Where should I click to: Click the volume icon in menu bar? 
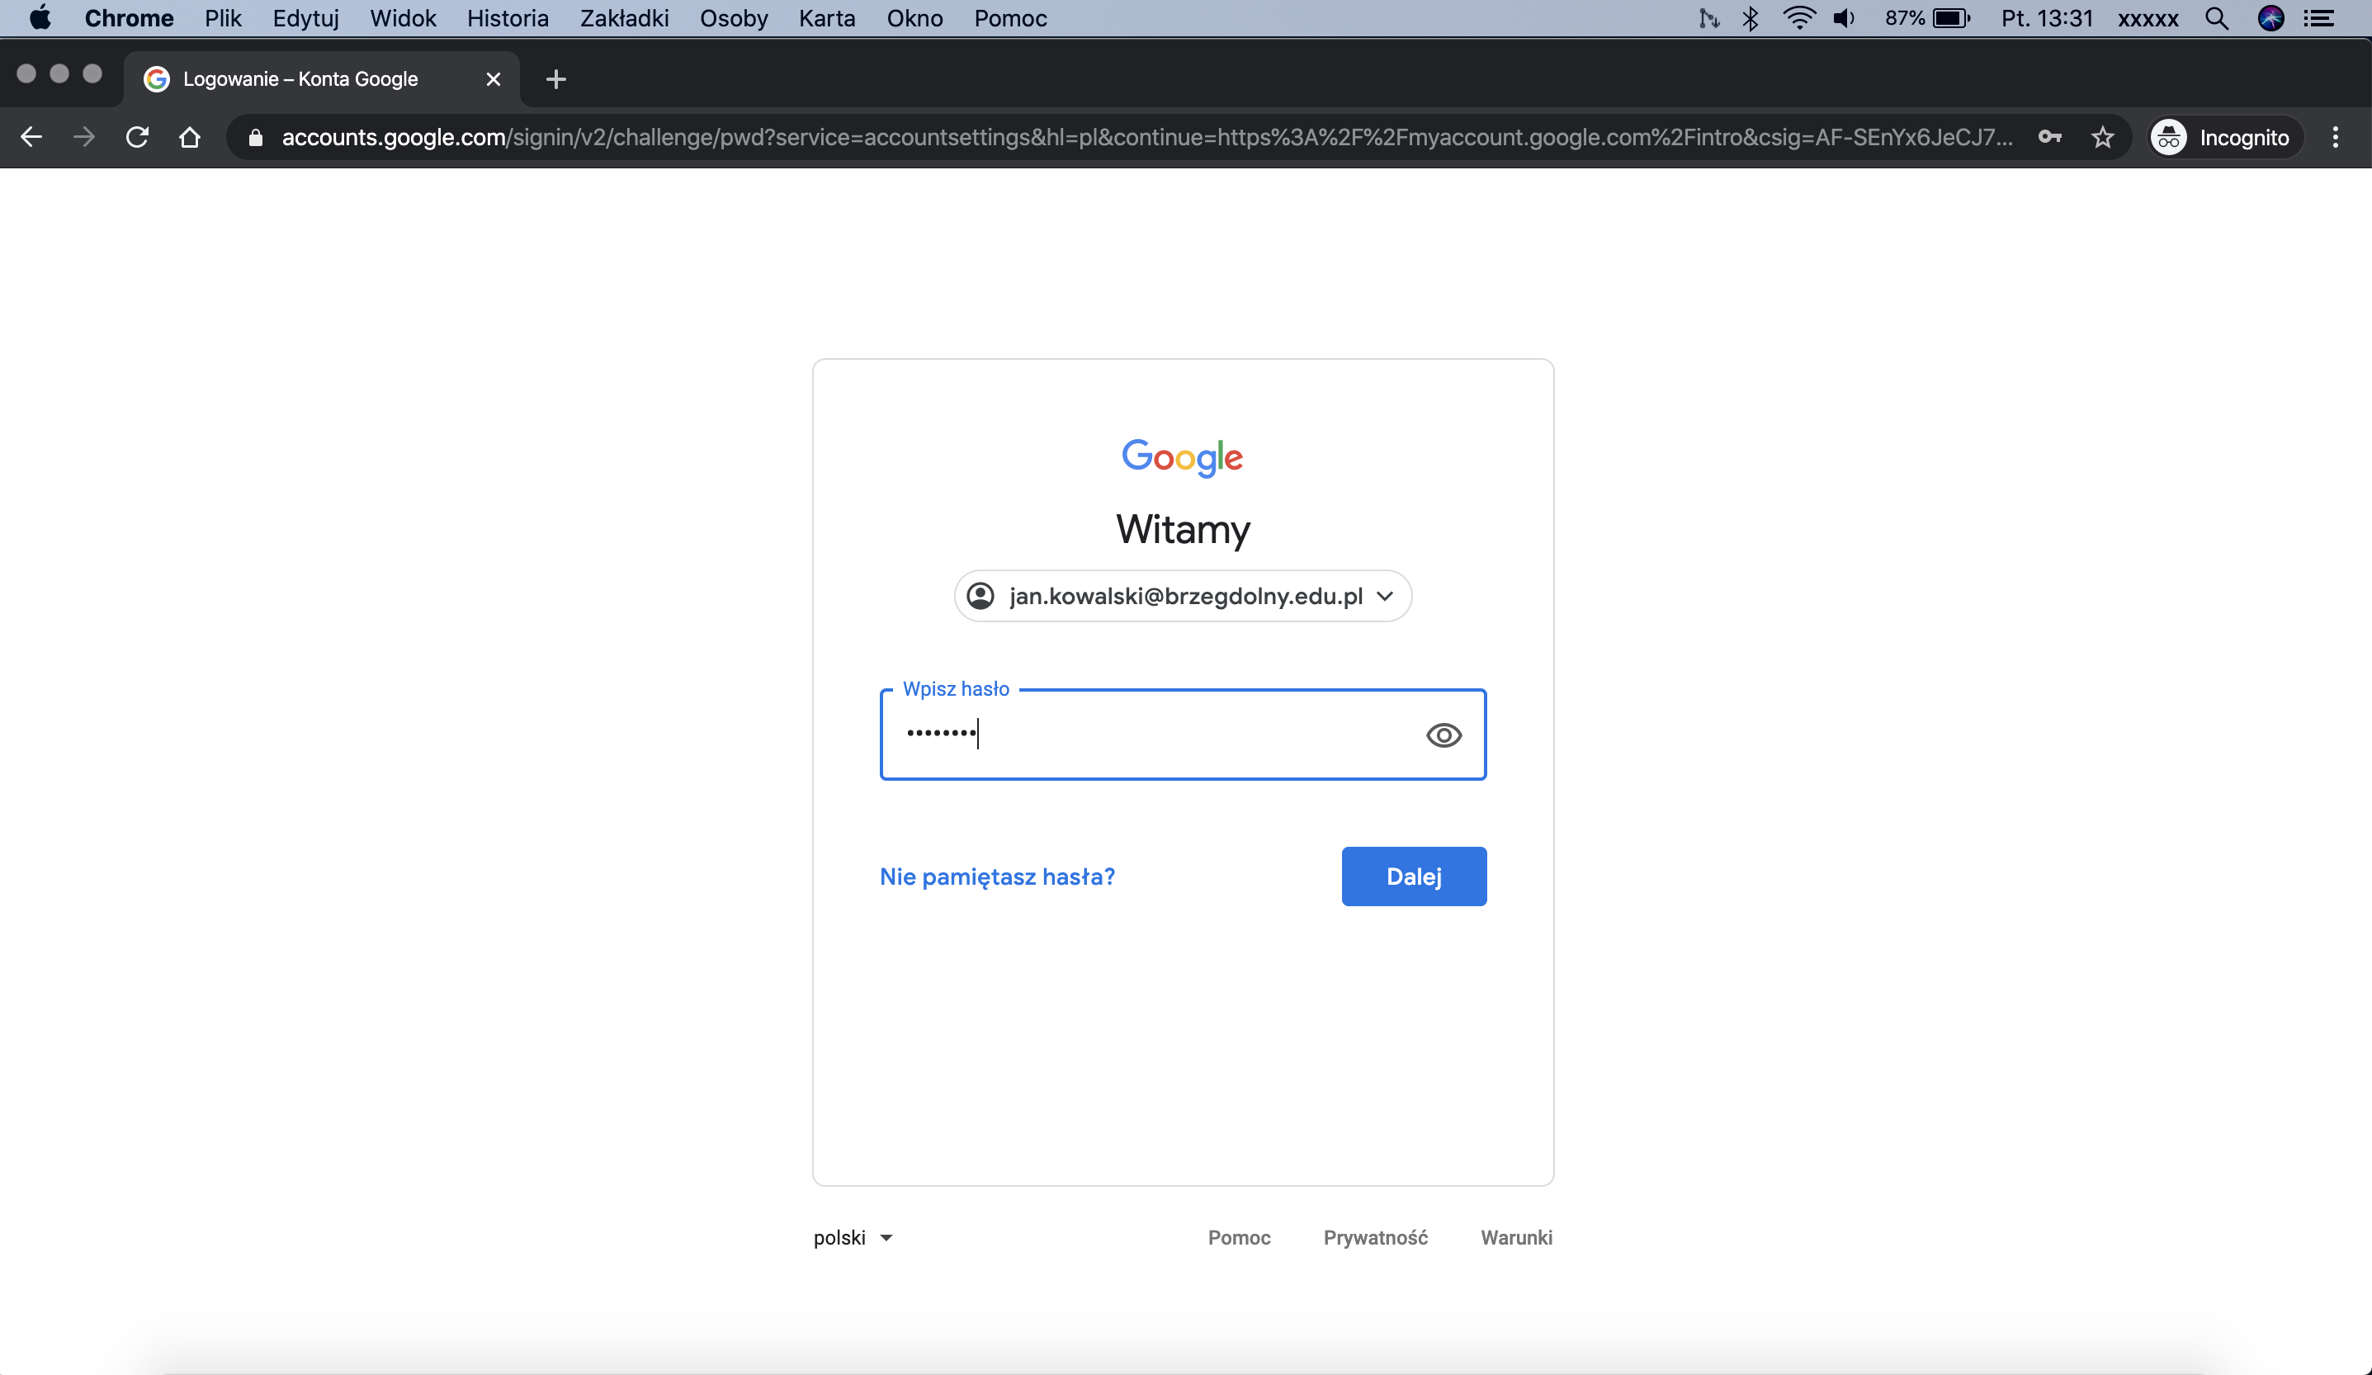(1844, 18)
